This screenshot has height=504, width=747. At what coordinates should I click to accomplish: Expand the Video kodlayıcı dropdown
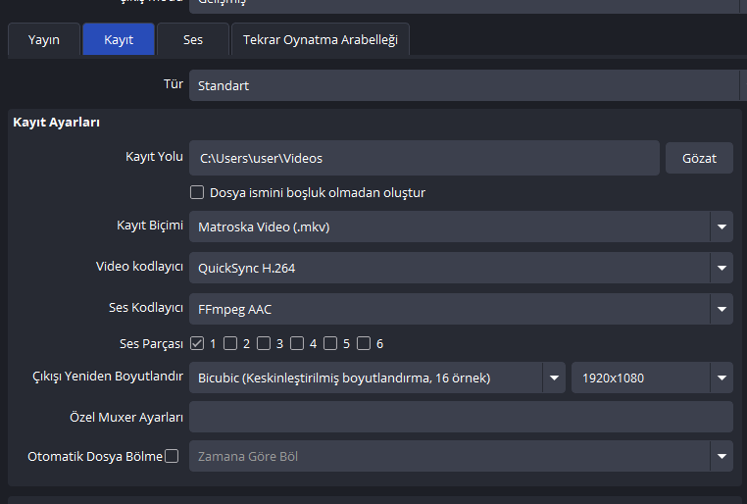pyautogui.click(x=461, y=268)
